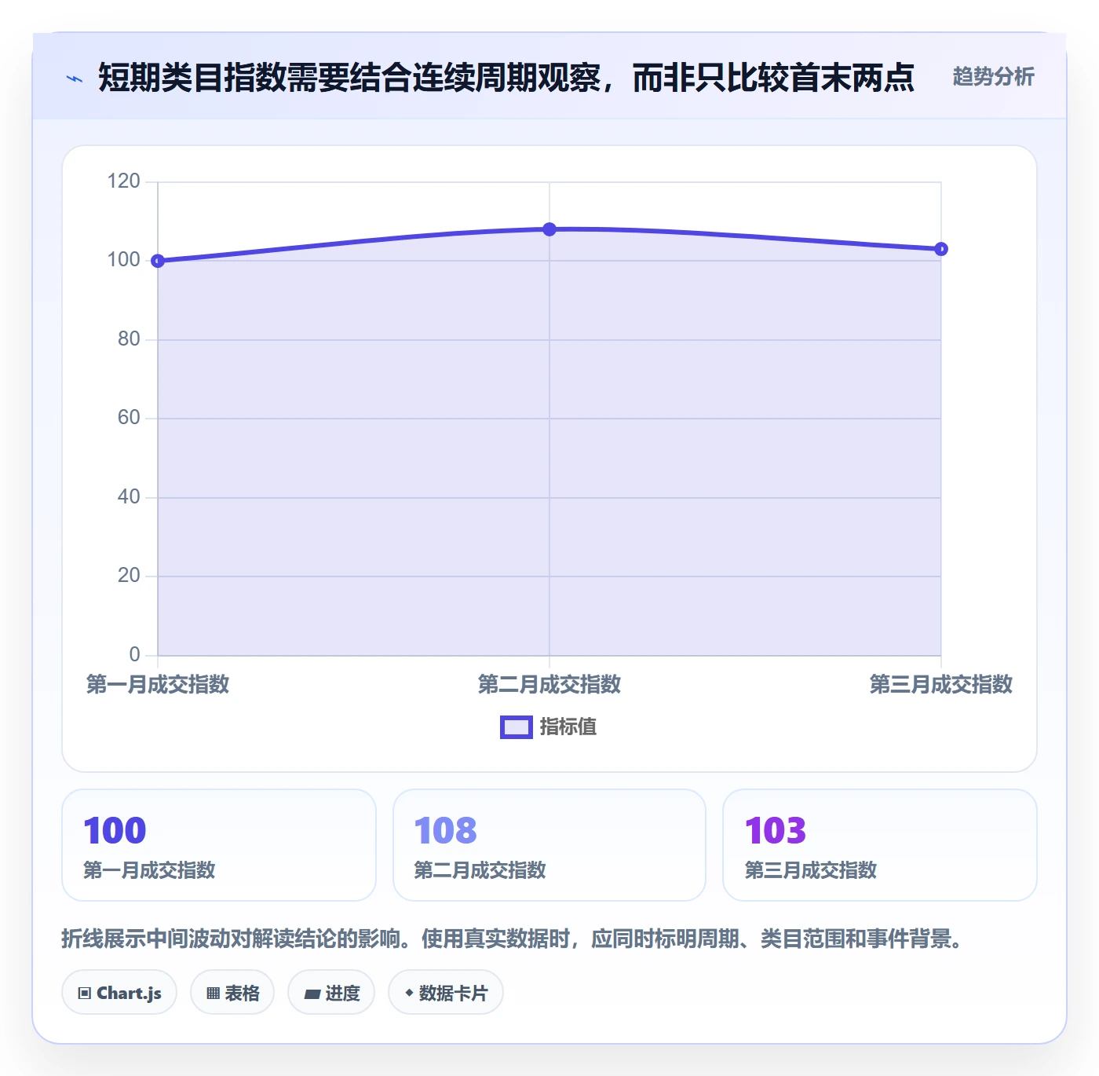The height and width of the screenshot is (1076, 1099).
Task: Select the peak data point for the second month
Action: tap(549, 229)
